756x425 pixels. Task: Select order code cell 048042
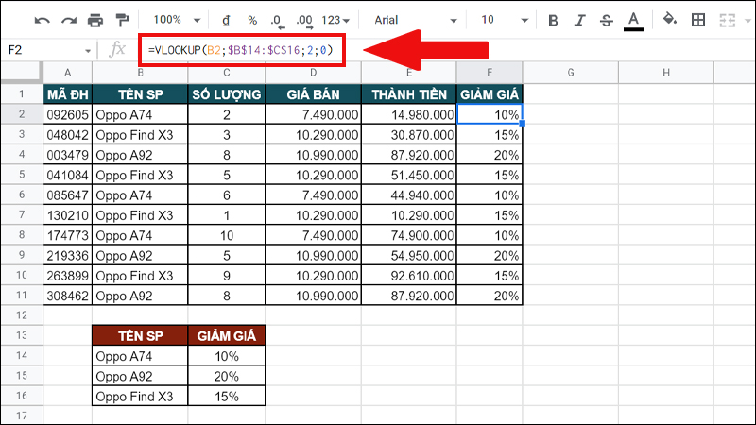67,135
